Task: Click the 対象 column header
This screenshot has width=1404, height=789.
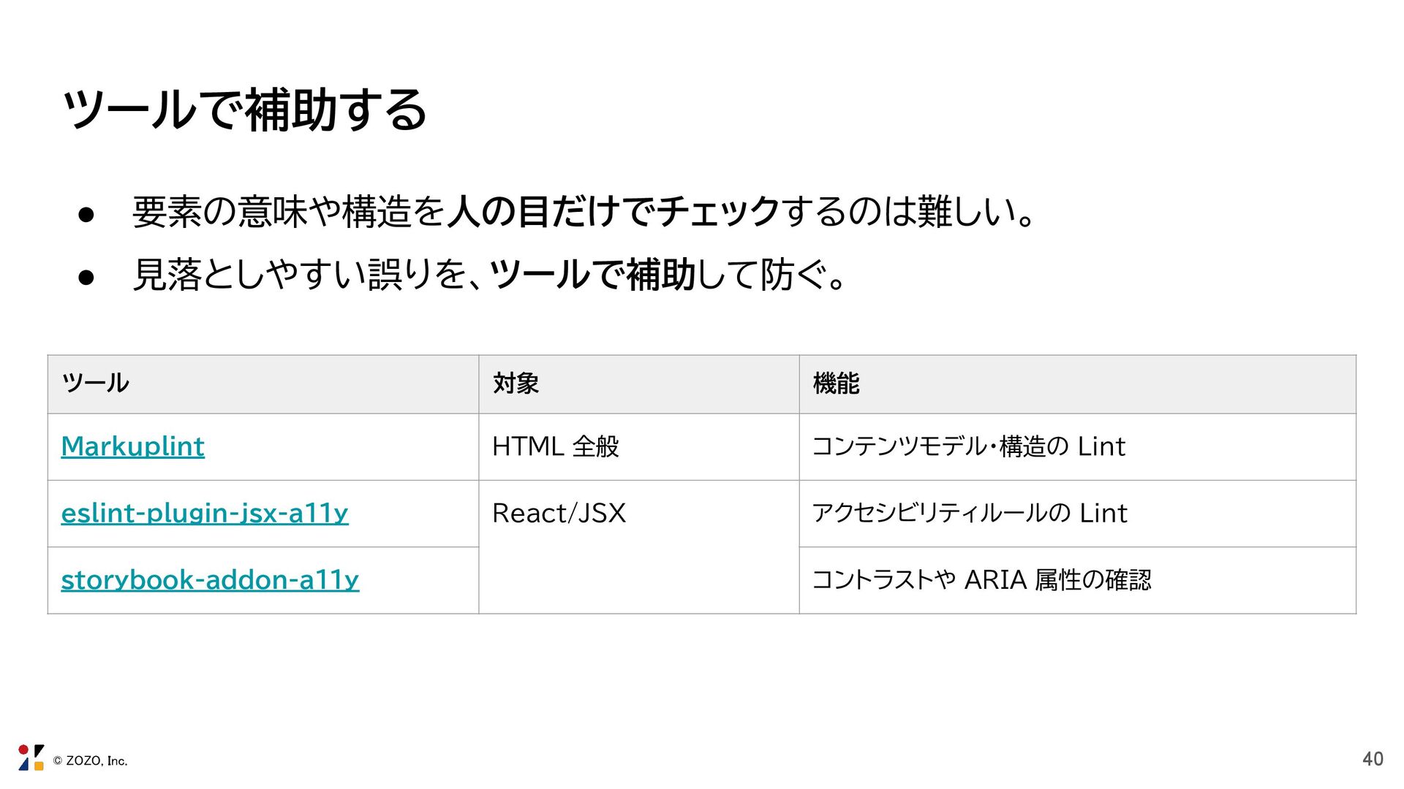Action: click(x=639, y=384)
